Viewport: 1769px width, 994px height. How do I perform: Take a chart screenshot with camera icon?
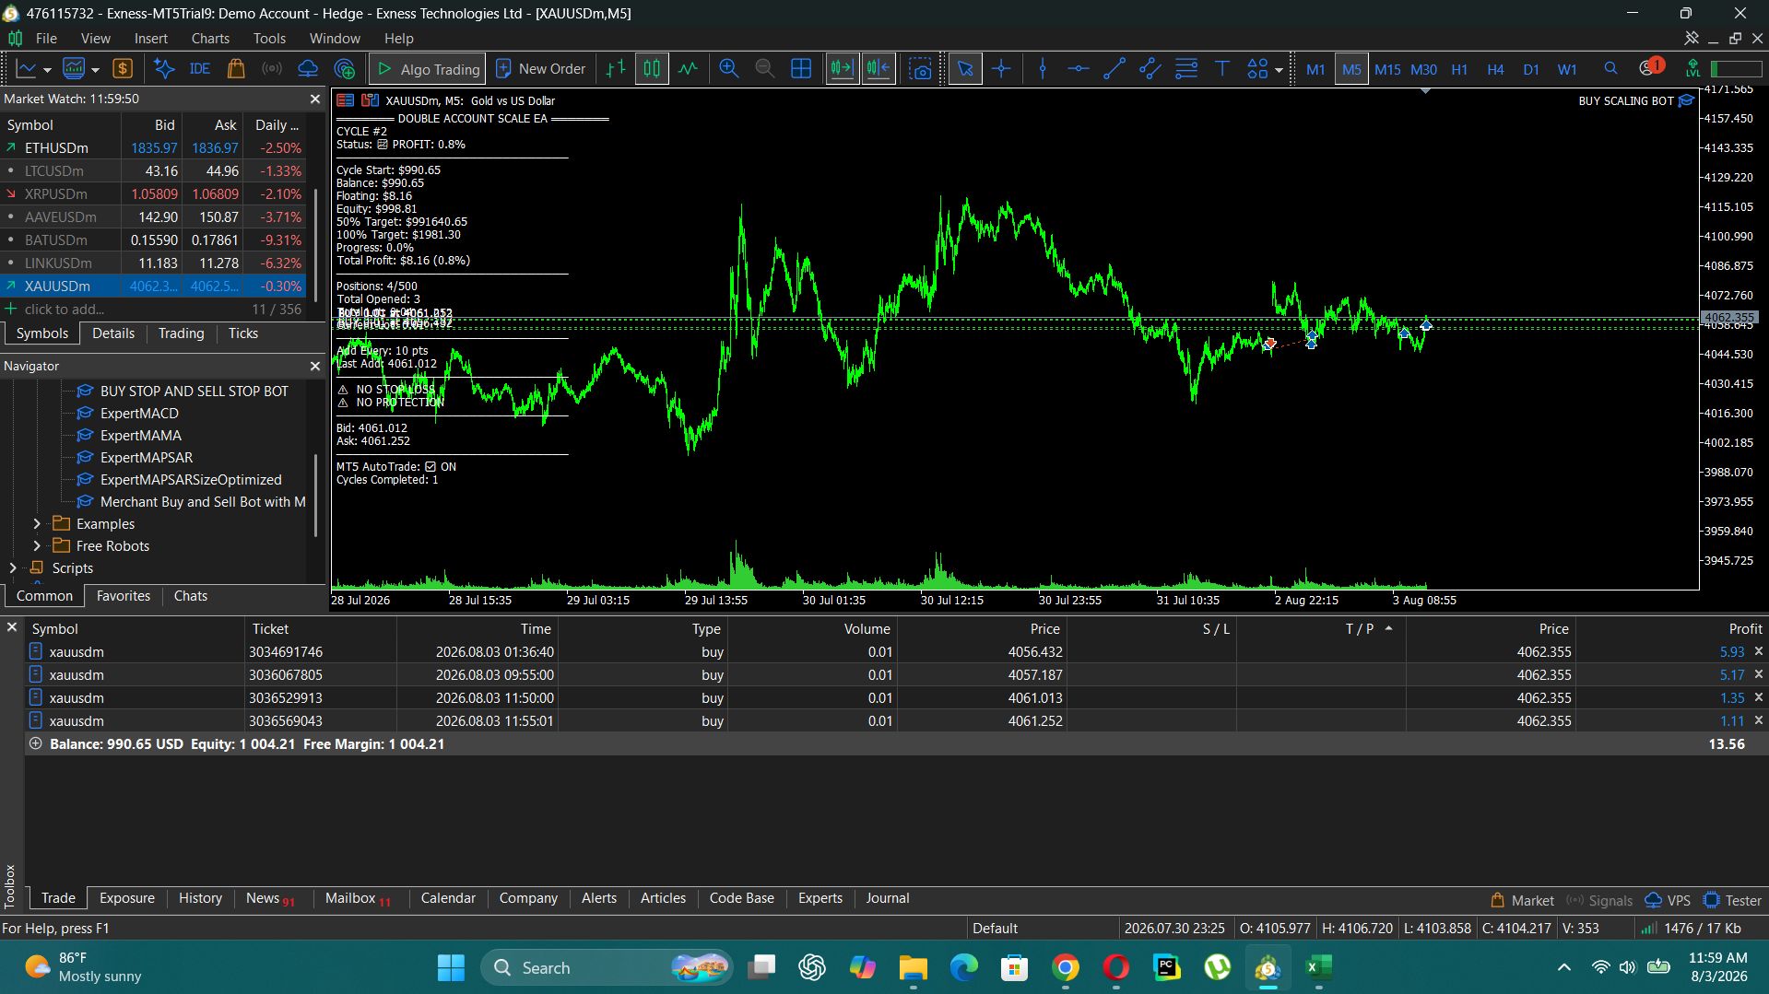[920, 69]
